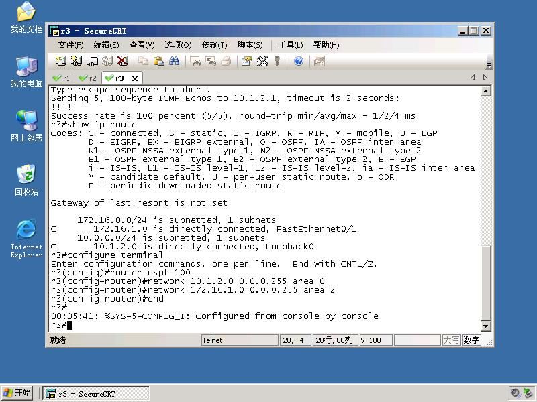Click the VT100 status bar field
The width and height of the screenshot is (537, 402).
[376, 340]
